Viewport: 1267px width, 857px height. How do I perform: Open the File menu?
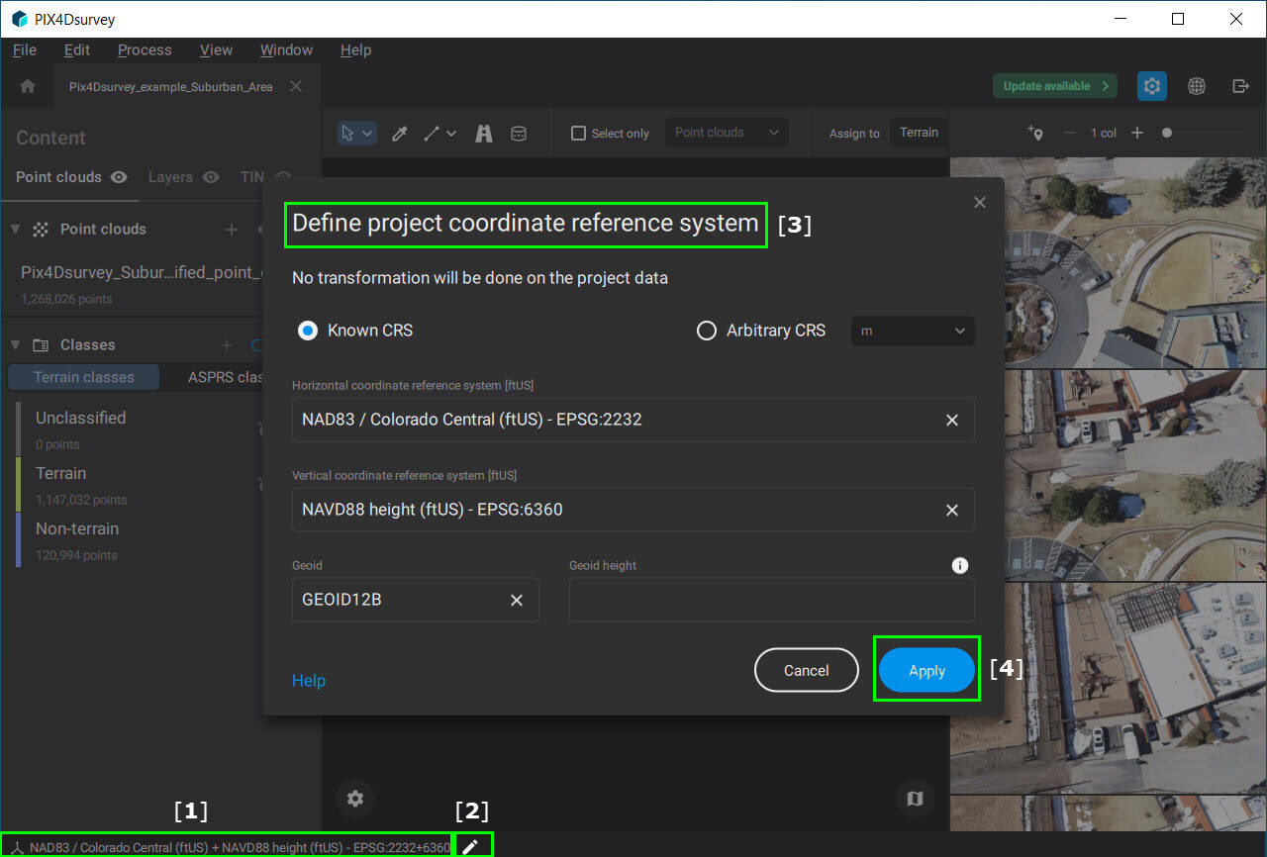click(25, 49)
